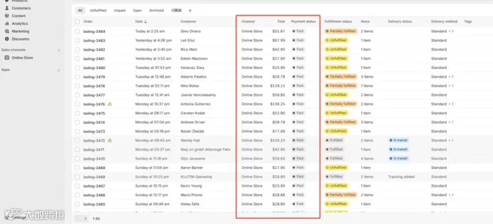493x224 pixels.
Task: Switch to the Open tab
Action: [137, 10]
